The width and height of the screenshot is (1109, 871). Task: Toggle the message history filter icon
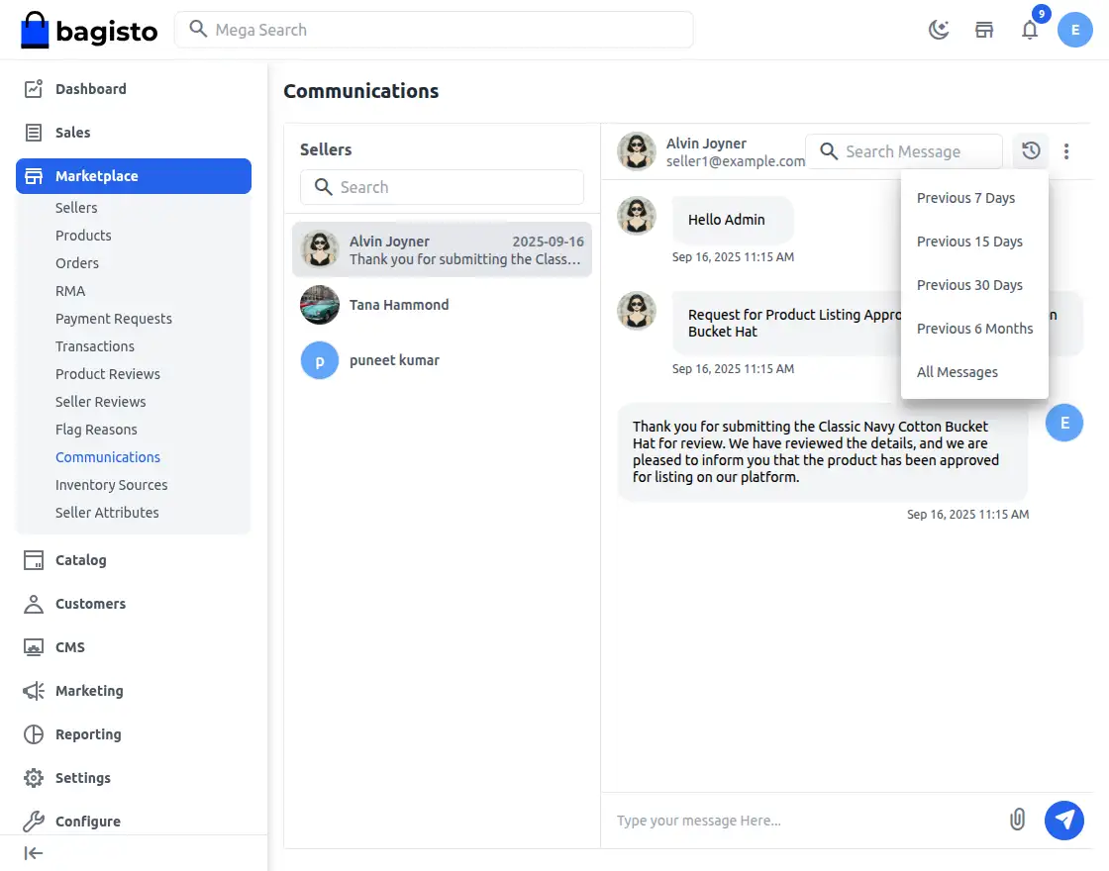1031,151
